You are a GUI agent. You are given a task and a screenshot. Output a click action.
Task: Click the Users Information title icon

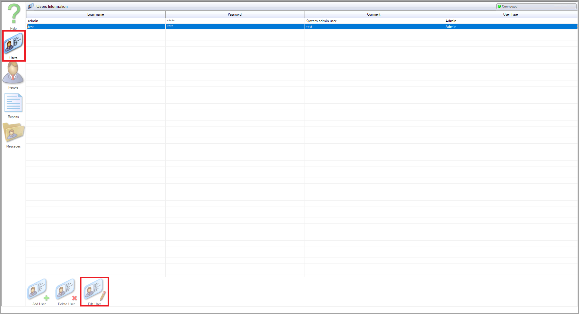pos(31,6)
